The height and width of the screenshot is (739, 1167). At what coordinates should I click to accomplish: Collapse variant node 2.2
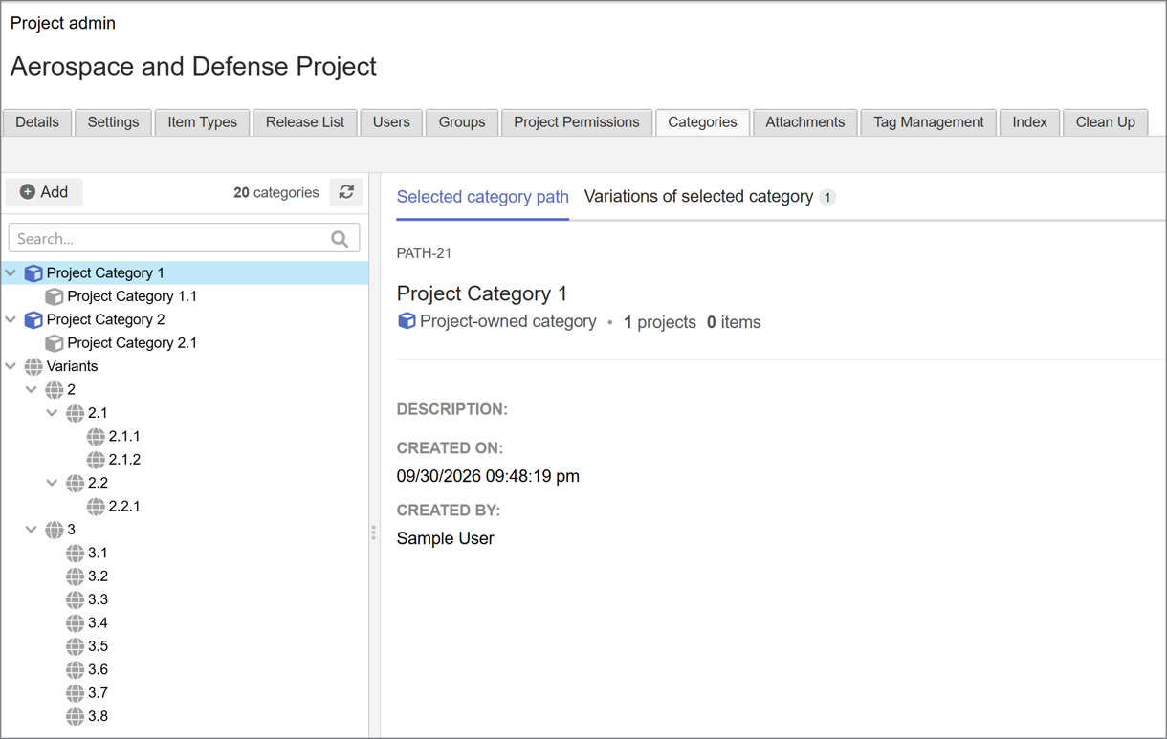coord(53,483)
